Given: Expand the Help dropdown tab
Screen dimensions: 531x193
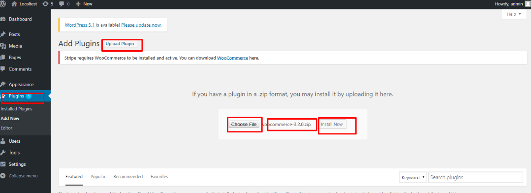Looking at the screenshot, I should pyautogui.click(x=514, y=14).
